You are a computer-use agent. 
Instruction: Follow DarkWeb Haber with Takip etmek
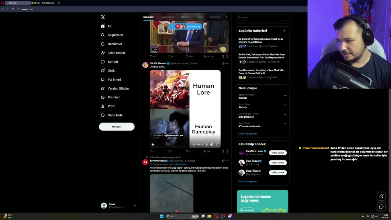coord(278,153)
